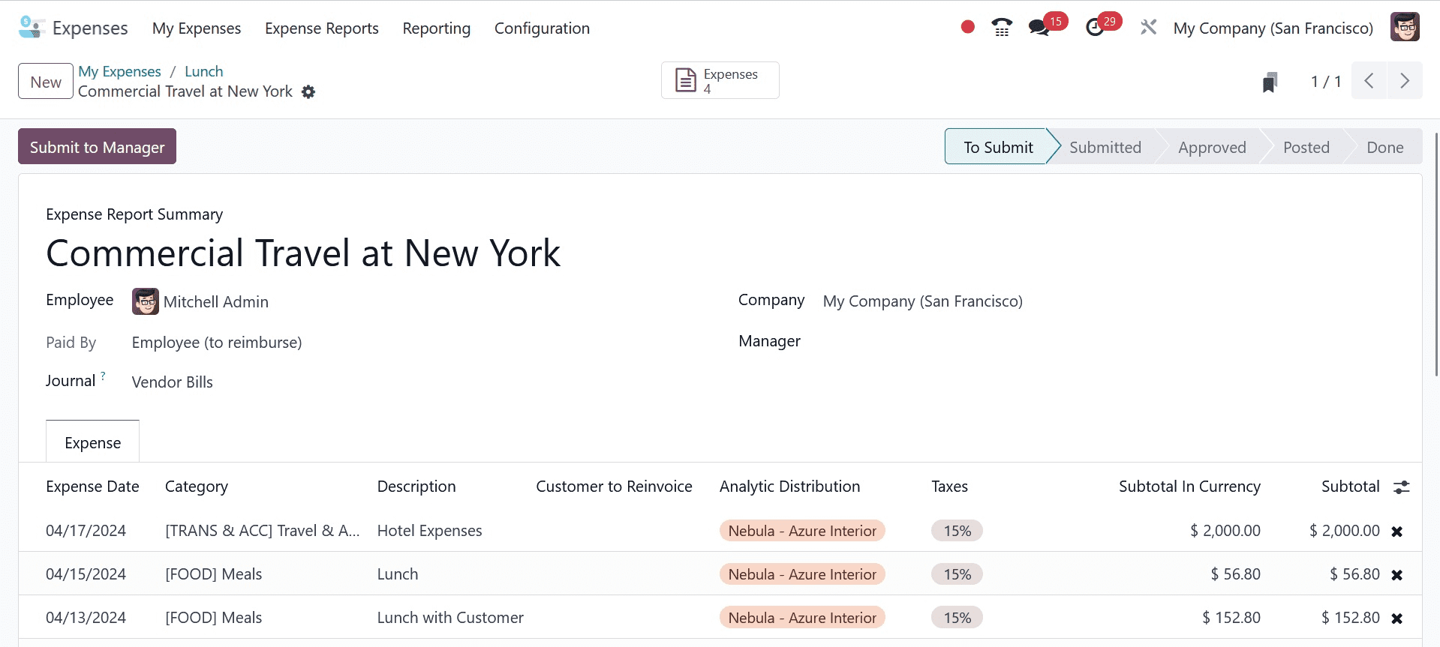Click the empty Manager field
Viewport: 1440px width, 647px height.
coord(1108,341)
